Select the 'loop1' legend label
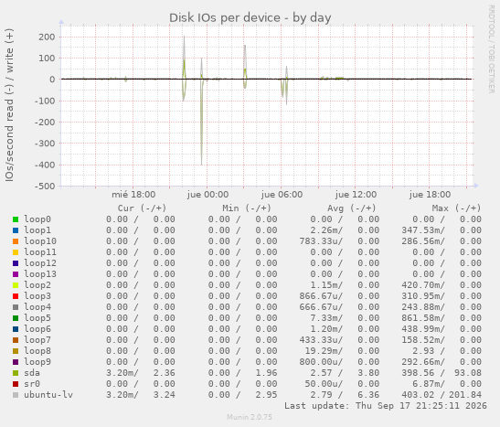This screenshot has height=427, width=500. pyautogui.click(x=37, y=230)
